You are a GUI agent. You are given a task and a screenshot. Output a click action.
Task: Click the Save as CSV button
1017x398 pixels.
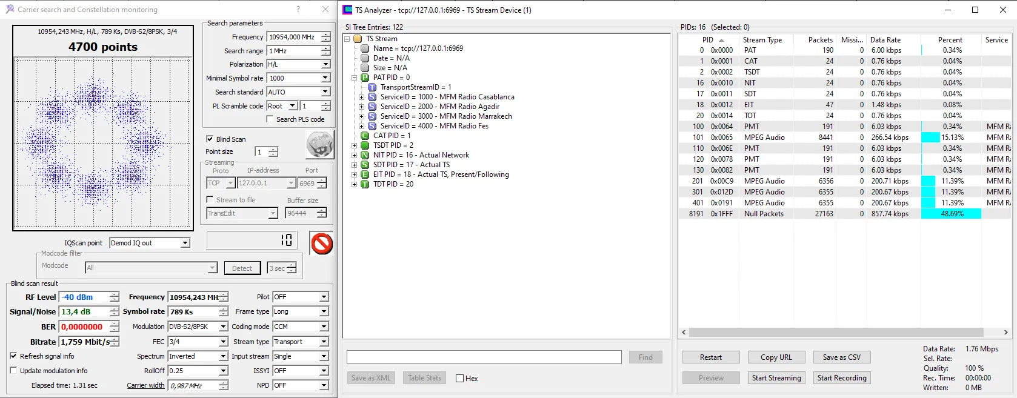pyautogui.click(x=841, y=357)
